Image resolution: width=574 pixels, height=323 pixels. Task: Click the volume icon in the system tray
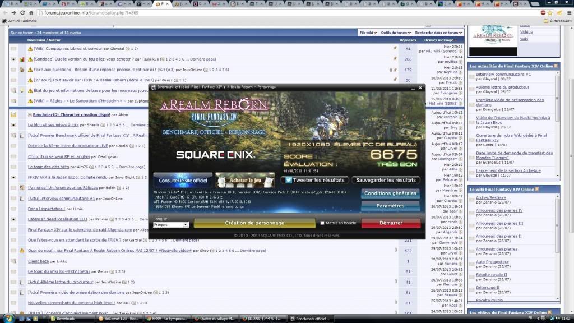pos(557,319)
